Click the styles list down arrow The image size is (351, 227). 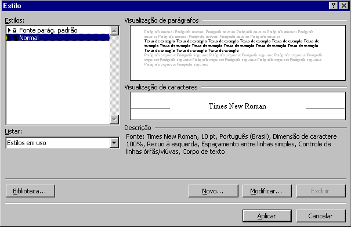[x=114, y=120]
